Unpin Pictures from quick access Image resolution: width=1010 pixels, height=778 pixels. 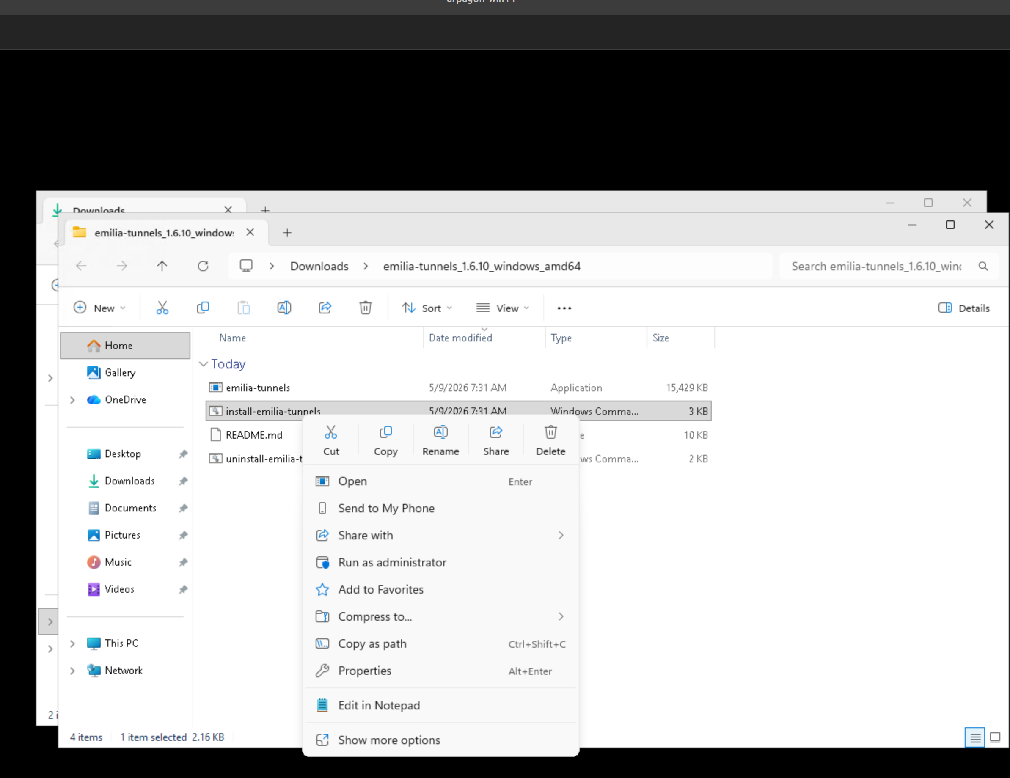pos(183,535)
